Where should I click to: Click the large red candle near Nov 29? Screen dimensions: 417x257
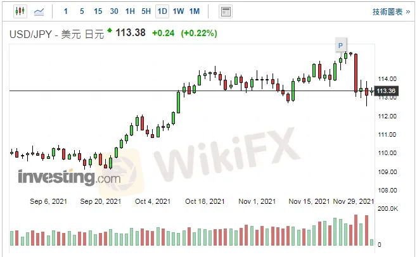356,73
